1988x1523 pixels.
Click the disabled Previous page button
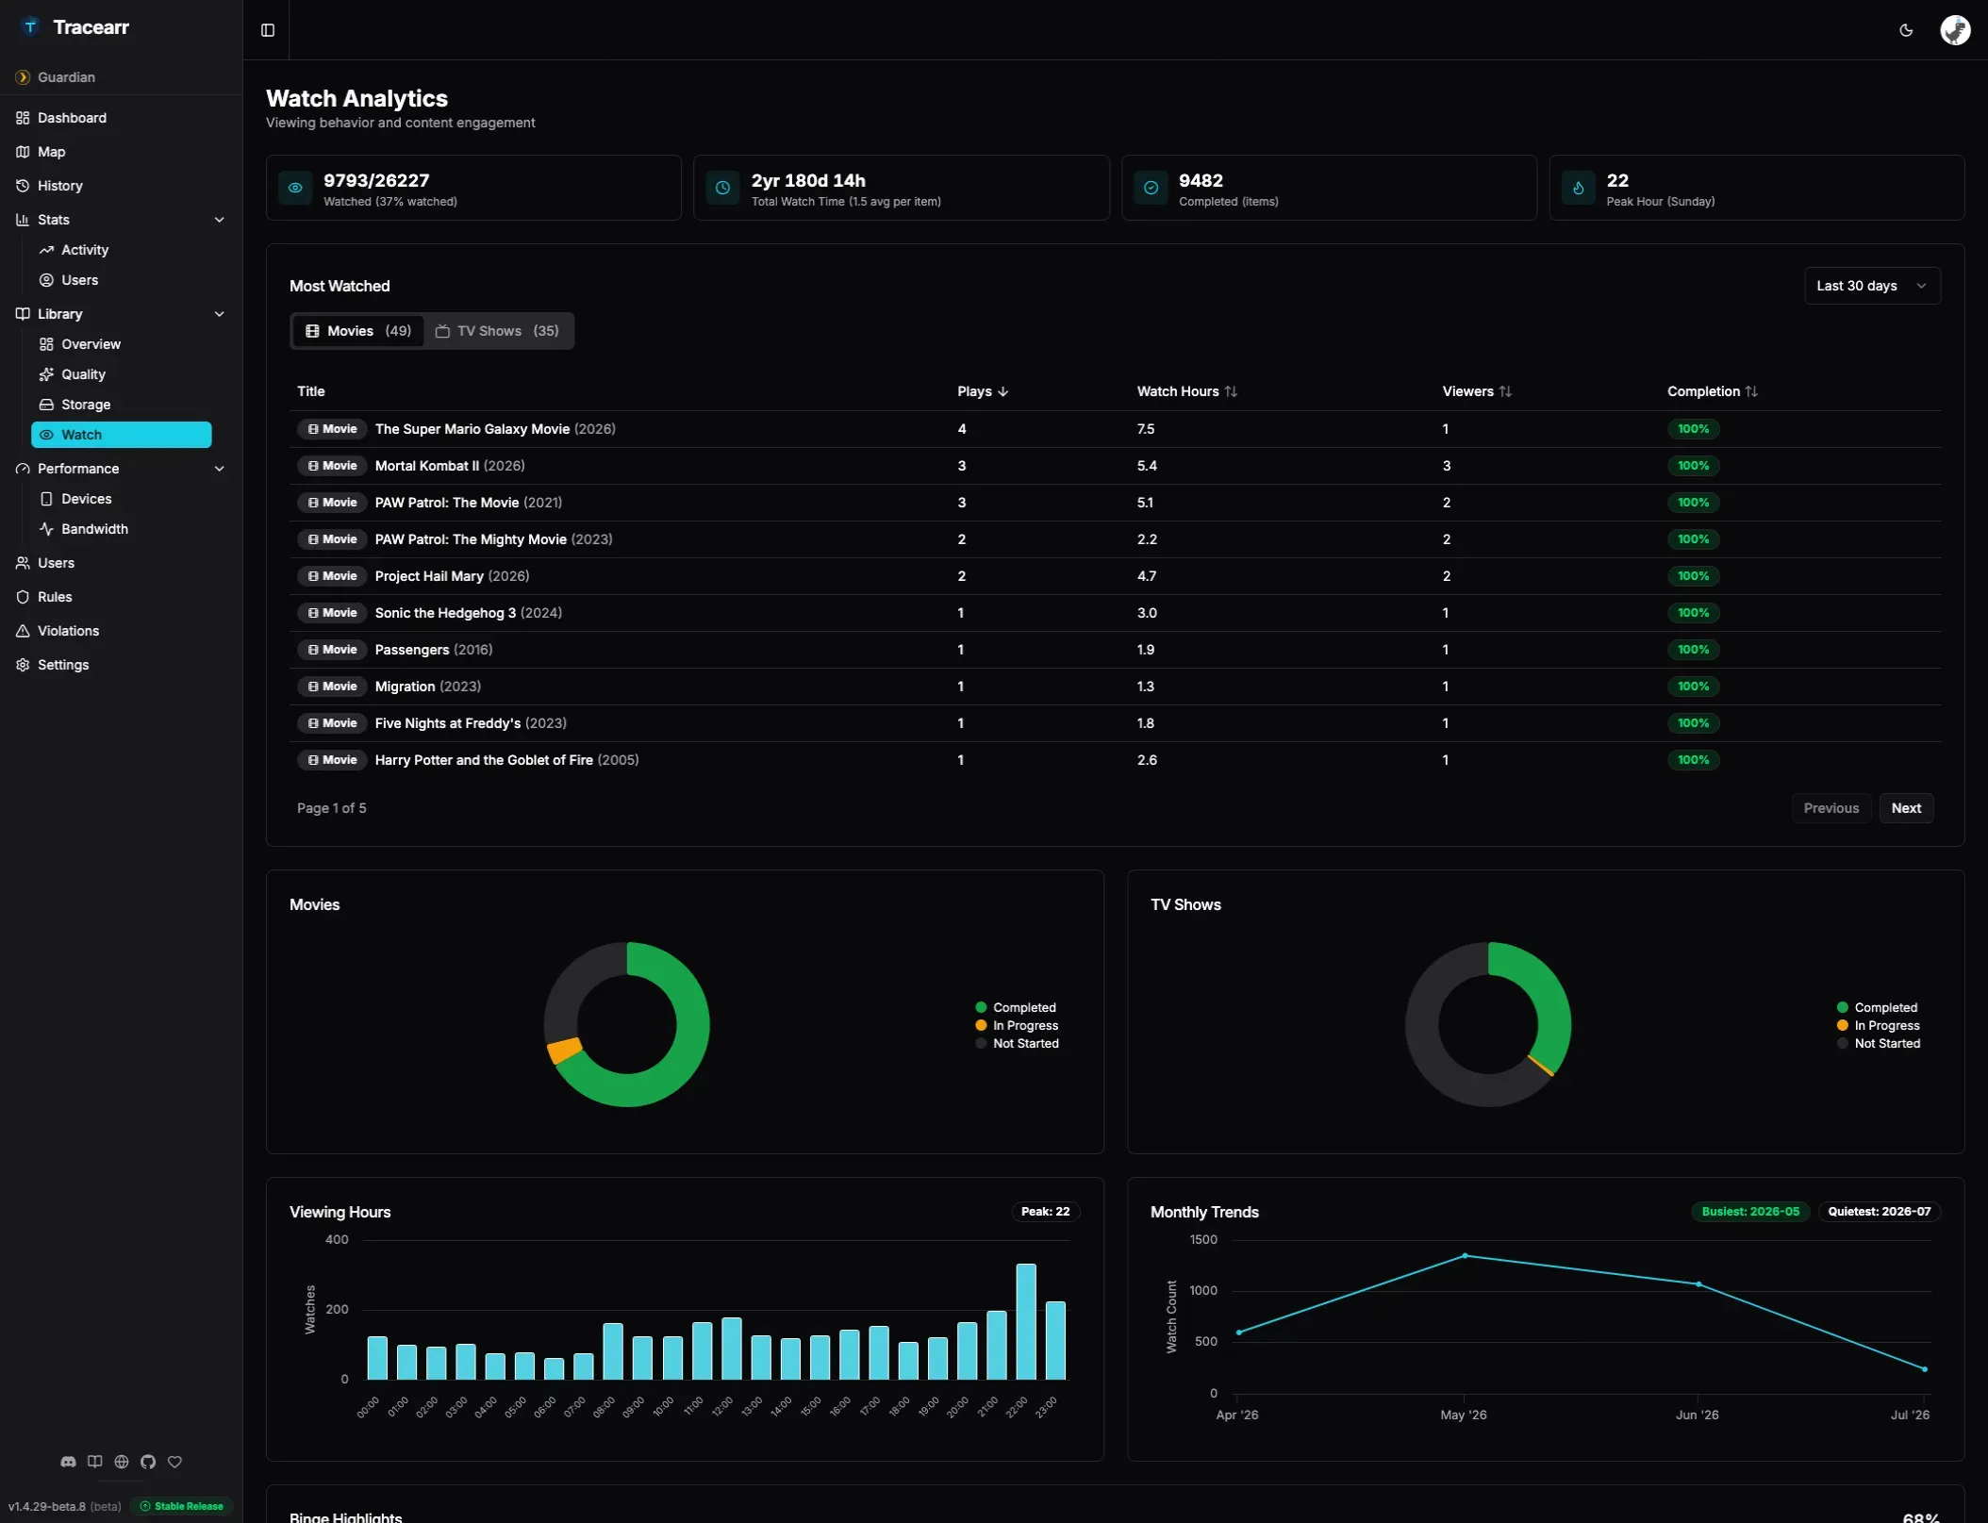(1831, 808)
